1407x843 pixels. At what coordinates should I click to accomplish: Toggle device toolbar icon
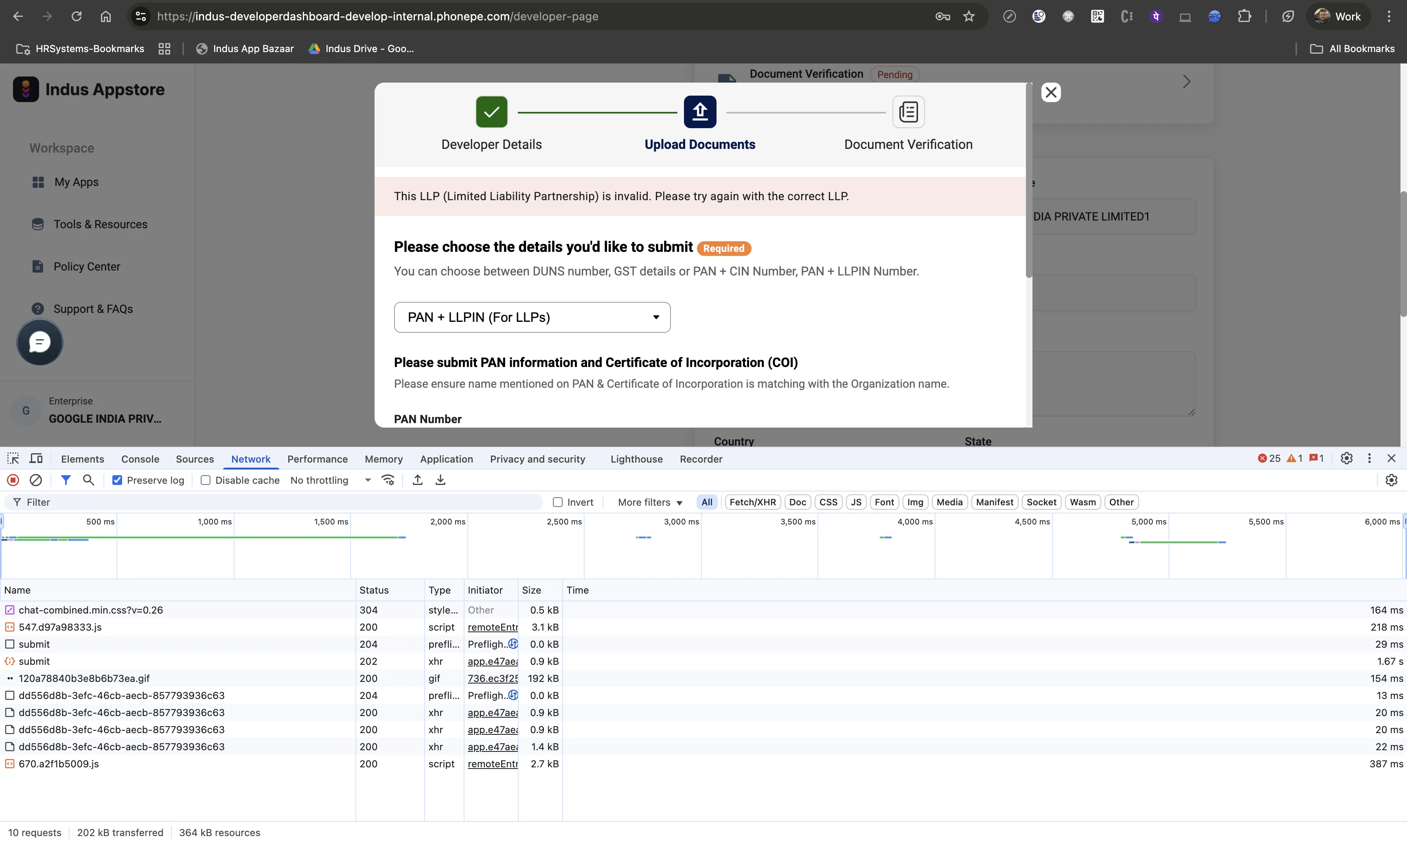(x=36, y=459)
